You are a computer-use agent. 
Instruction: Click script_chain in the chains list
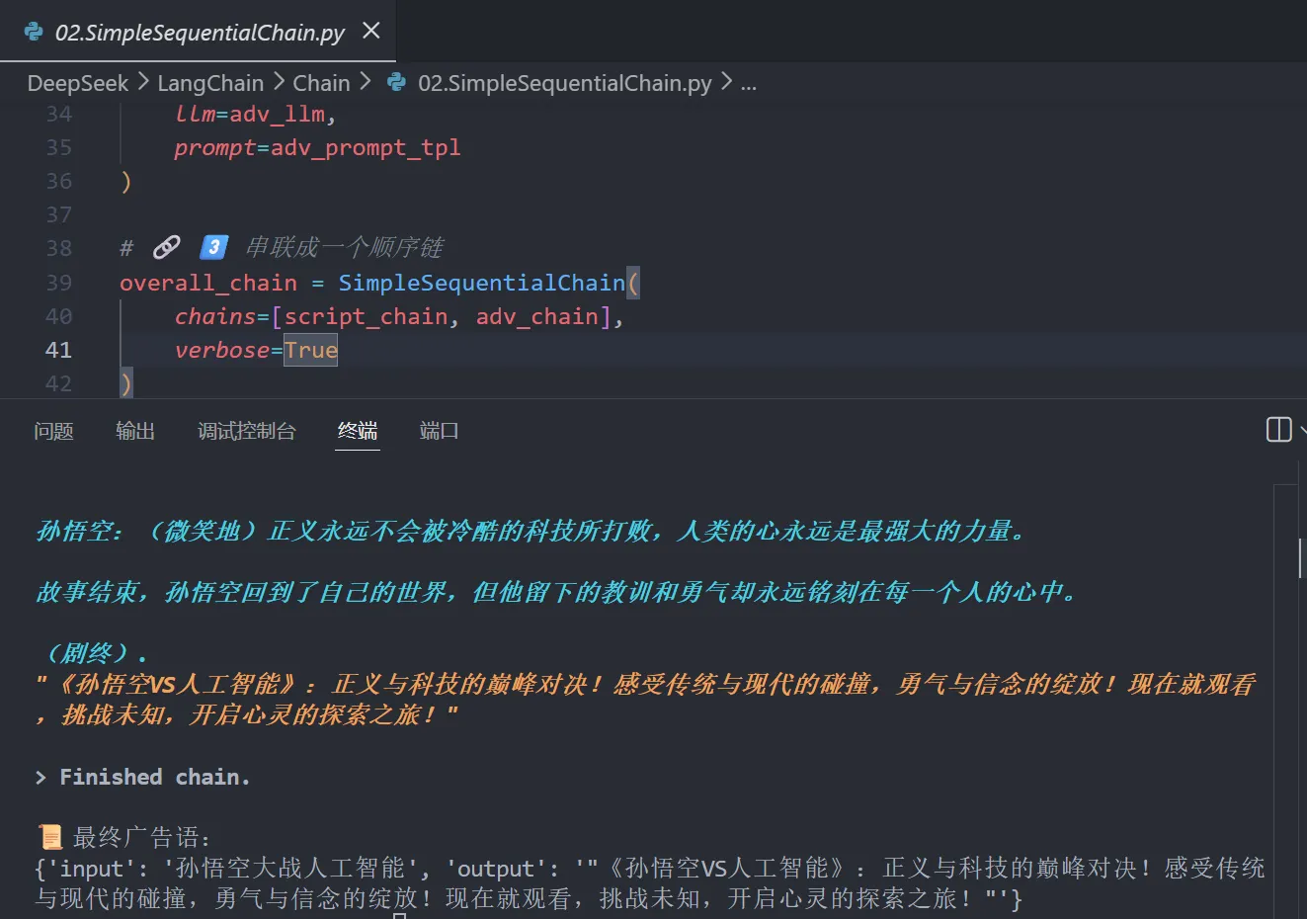pos(367,316)
